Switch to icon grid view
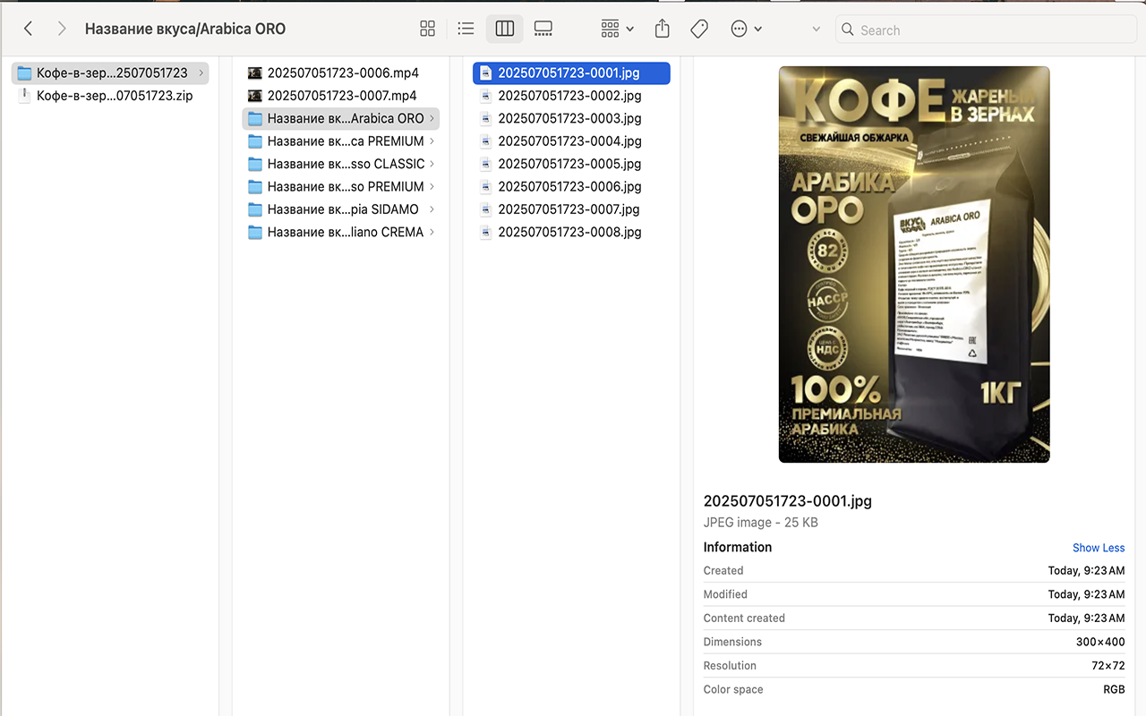The height and width of the screenshot is (716, 1146). point(427,28)
